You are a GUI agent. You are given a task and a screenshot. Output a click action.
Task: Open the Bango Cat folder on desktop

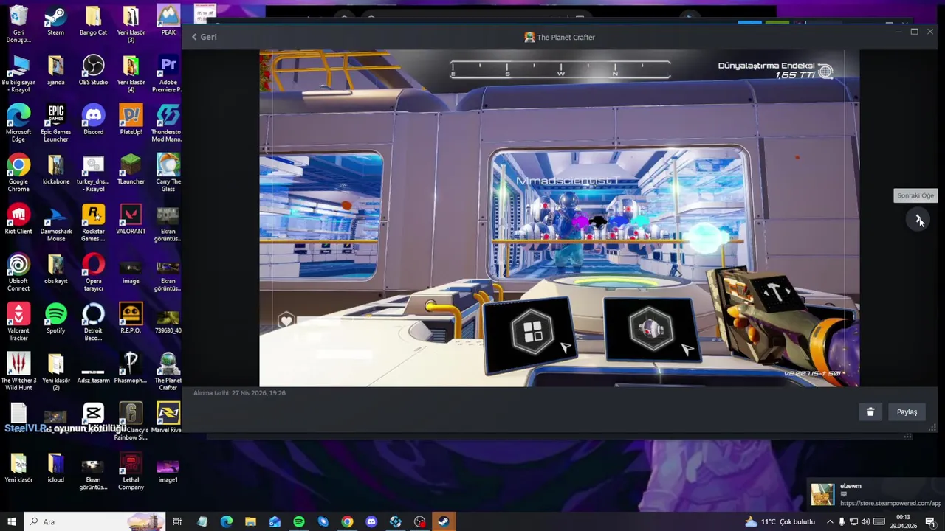(x=93, y=21)
